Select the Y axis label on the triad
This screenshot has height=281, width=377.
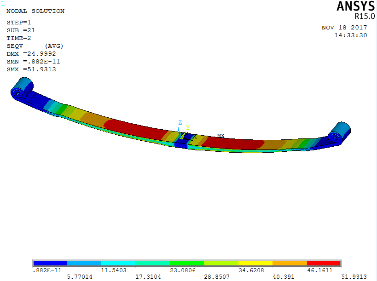coord(187,127)
